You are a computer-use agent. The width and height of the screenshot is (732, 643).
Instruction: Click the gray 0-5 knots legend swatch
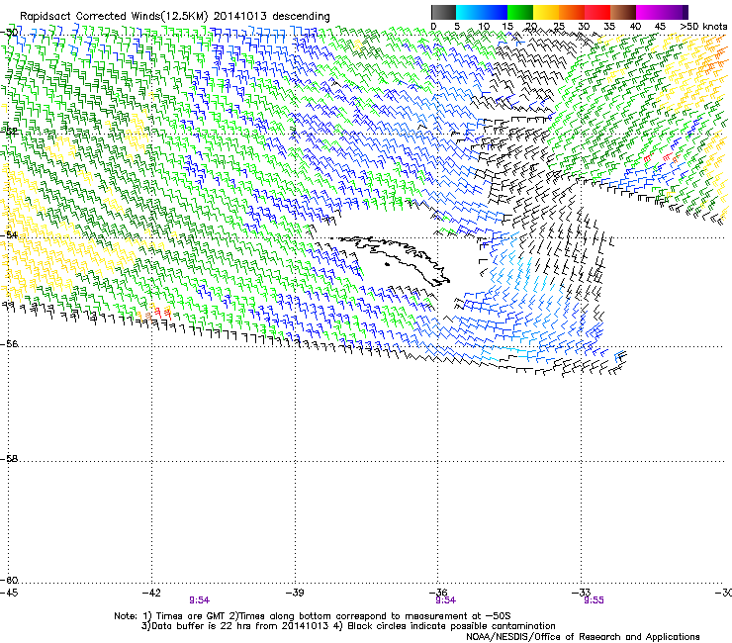click(x=443, y=12)
